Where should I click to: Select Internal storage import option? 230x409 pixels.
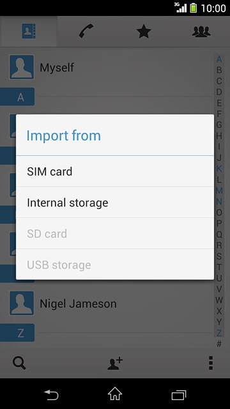[115, 203]
